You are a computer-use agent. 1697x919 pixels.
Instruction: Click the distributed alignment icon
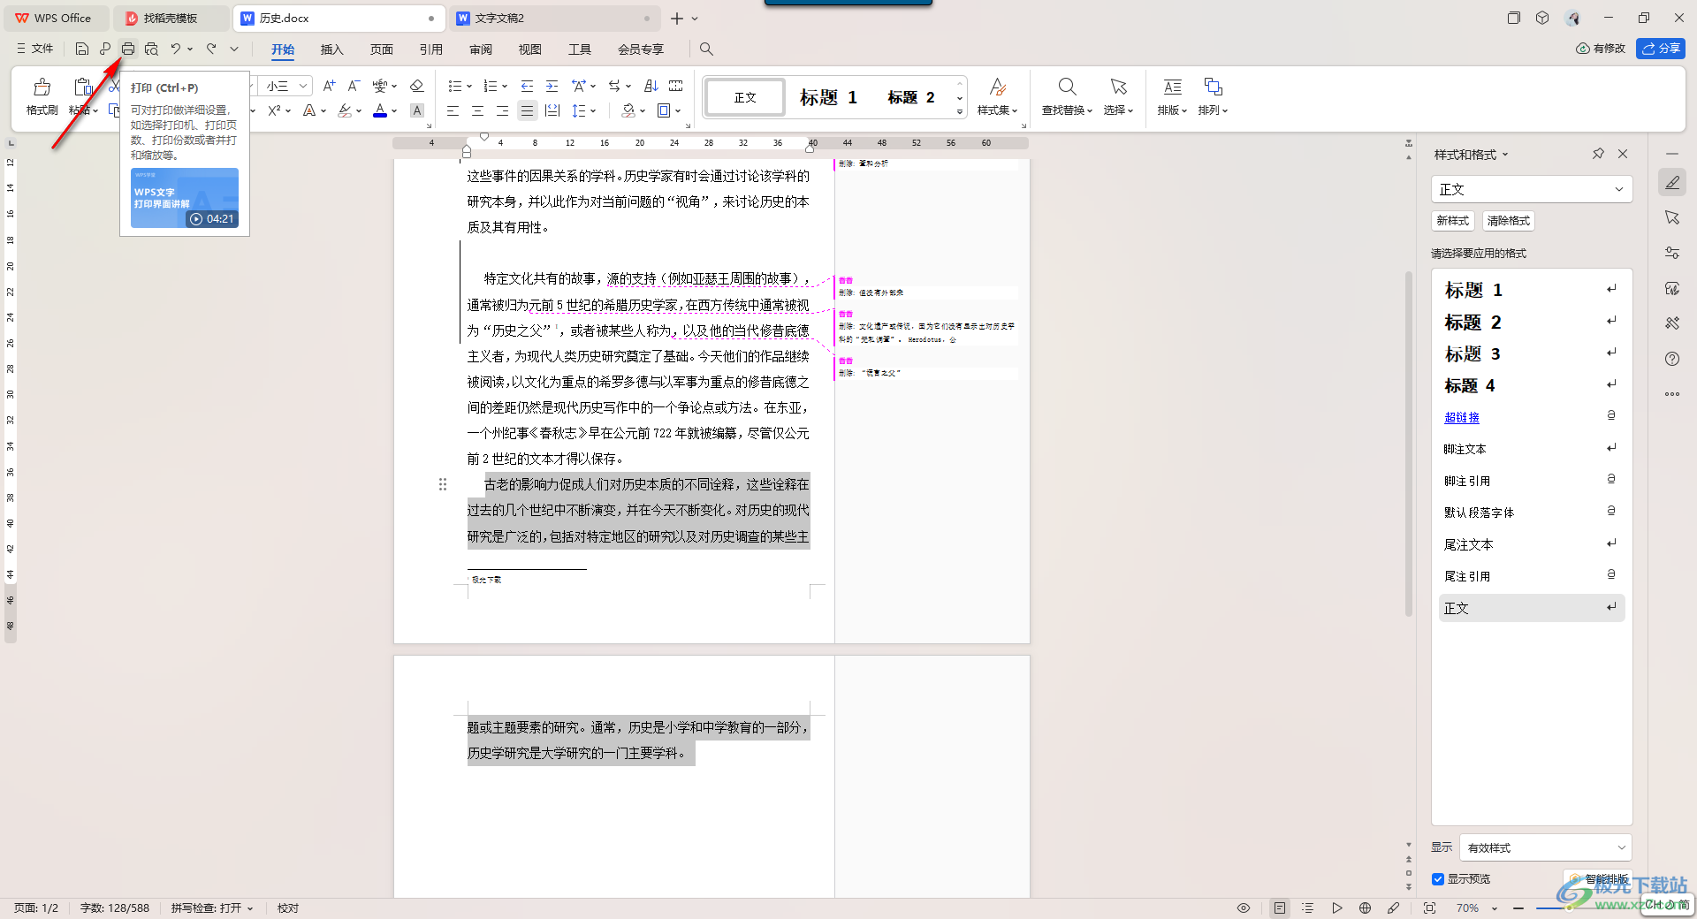tap(552, 110)
